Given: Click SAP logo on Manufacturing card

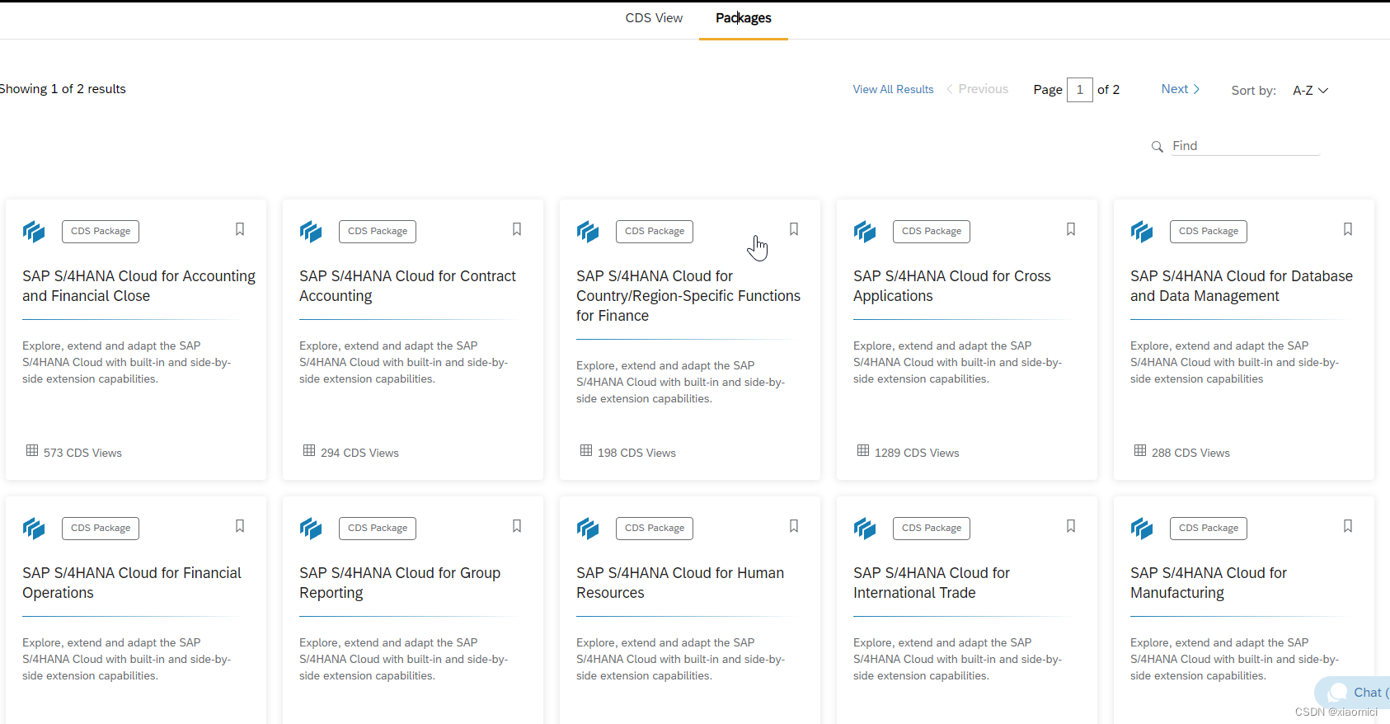Looking at the screenshot, I should pos(1142,529).
